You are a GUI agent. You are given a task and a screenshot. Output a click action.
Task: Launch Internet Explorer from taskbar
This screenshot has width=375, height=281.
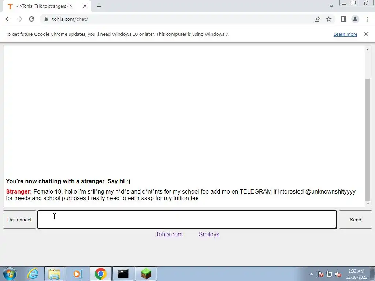[33, 274]
